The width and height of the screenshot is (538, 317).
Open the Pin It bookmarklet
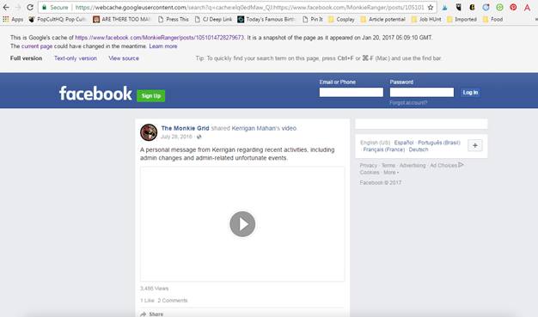point(313,19)
